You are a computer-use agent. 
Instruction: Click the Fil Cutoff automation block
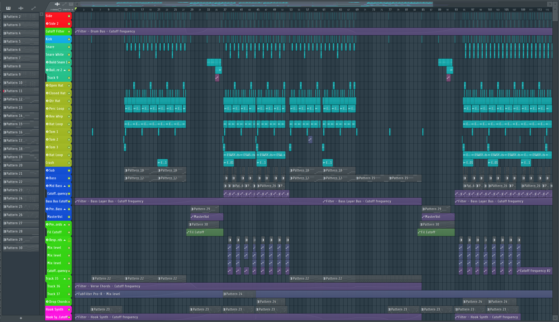(204, 232)
